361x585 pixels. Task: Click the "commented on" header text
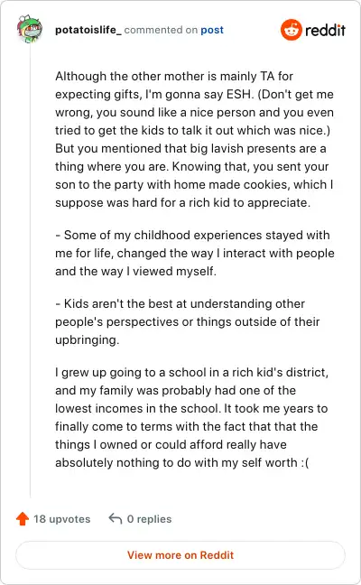tap(161, 30)
